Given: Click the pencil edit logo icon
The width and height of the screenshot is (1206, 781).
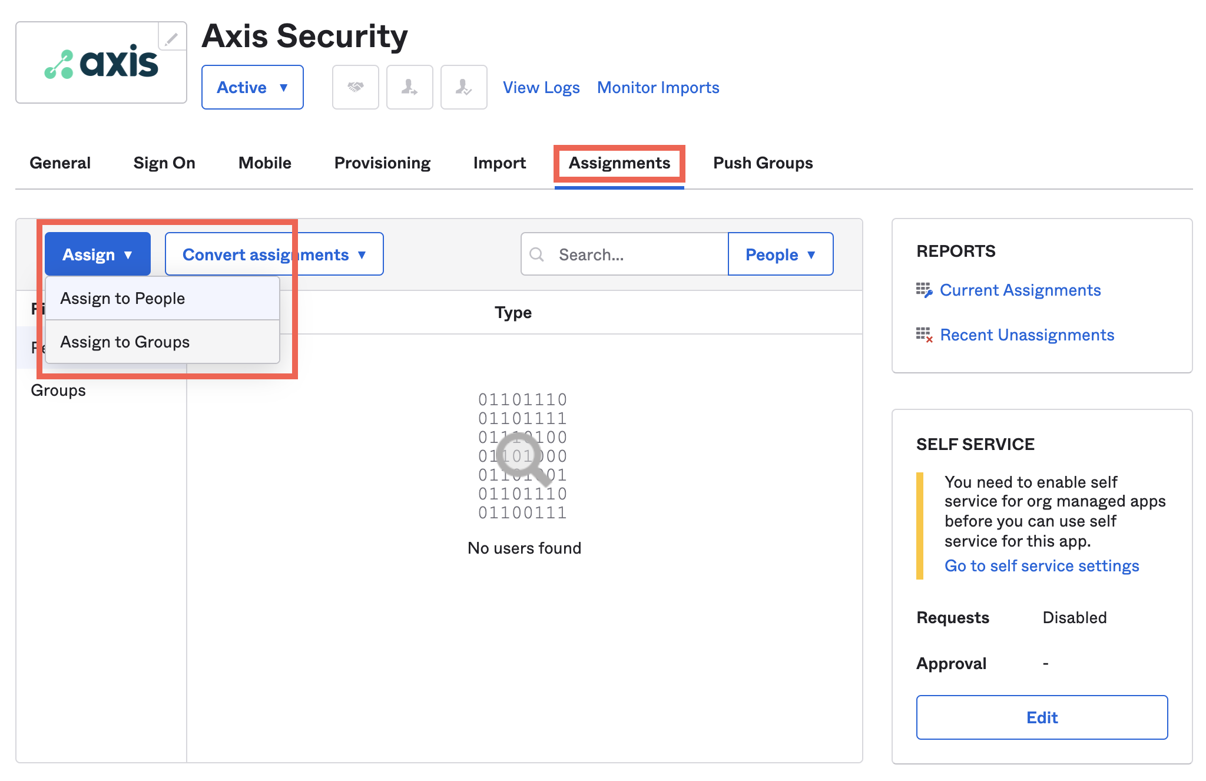Looking at the screenshot, I should 172,39.
